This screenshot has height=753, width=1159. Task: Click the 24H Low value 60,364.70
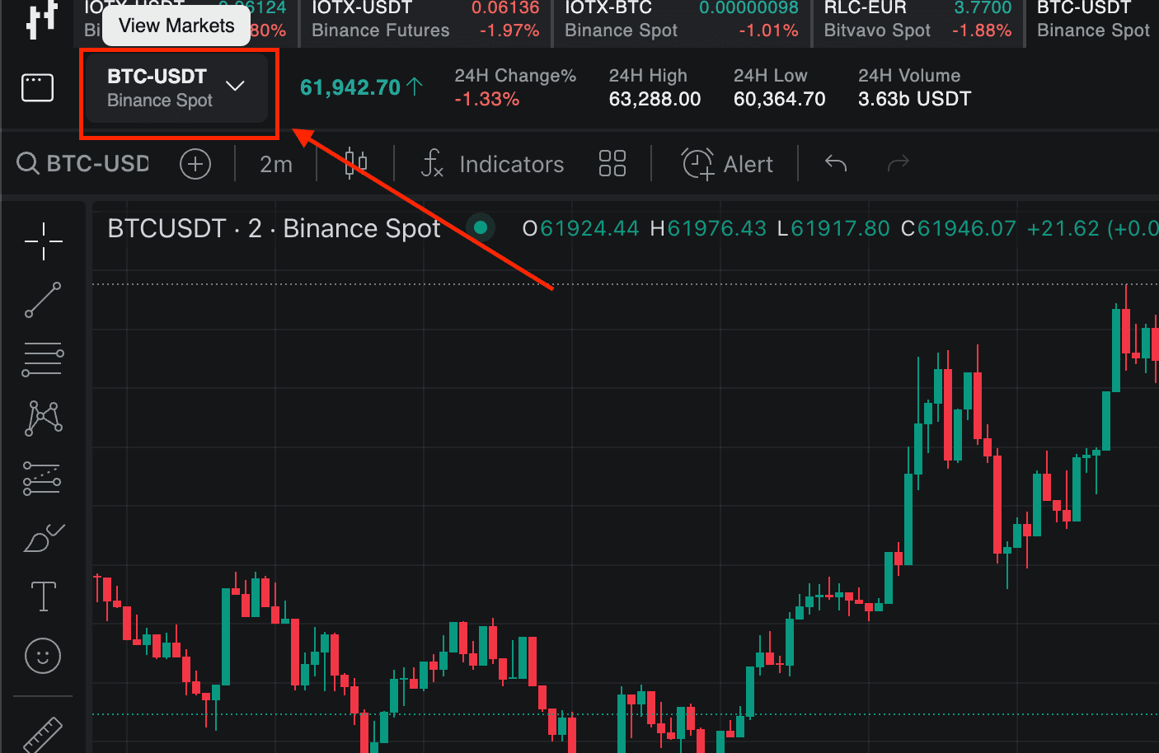click(779, 99)
